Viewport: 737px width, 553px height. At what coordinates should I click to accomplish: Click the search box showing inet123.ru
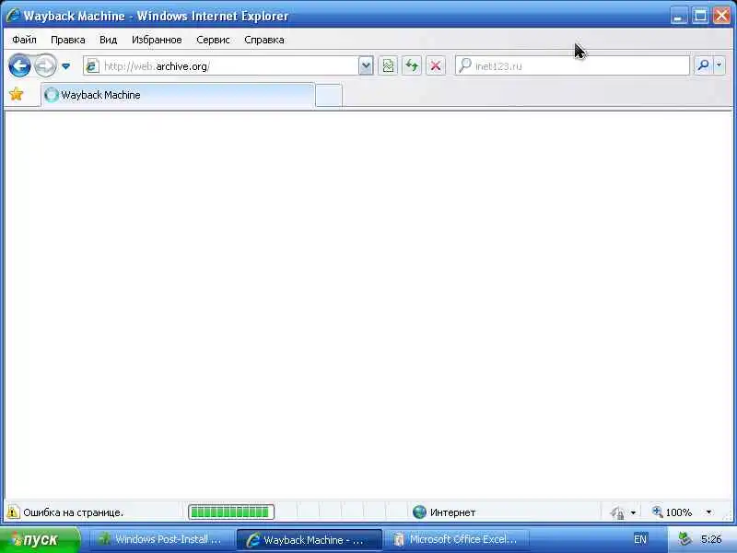[572, 65]
